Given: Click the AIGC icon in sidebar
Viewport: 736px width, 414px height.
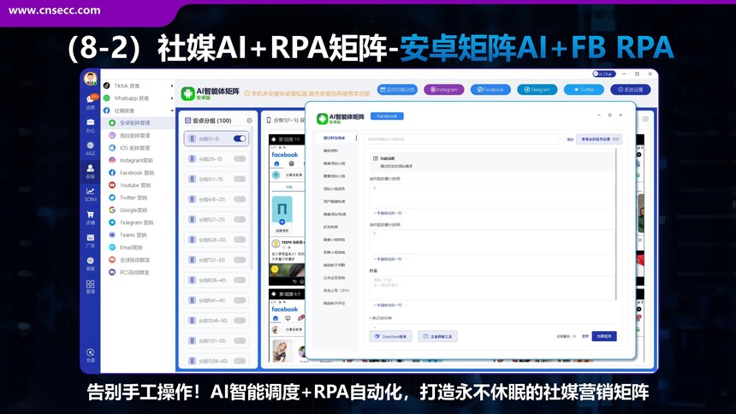Looking at the screenshot, I should 91,148.
